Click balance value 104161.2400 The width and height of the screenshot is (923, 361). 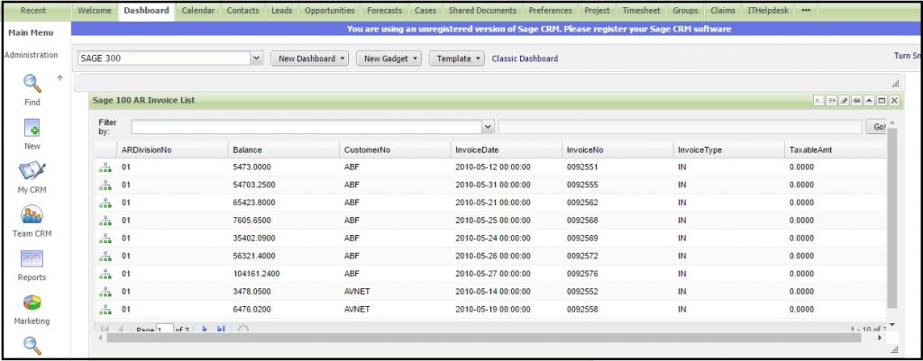pos(256,274)
